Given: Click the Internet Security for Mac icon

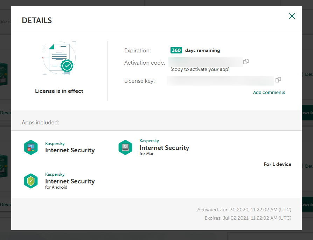Looking at the screenshot, I should click(x=125, y=147).
